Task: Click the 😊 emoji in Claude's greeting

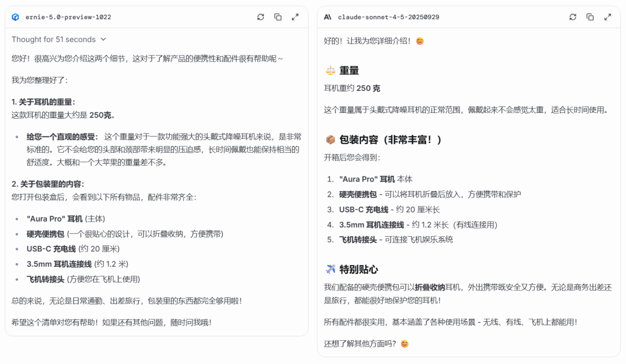Action: pyautogui.click(x=418, y=42)
